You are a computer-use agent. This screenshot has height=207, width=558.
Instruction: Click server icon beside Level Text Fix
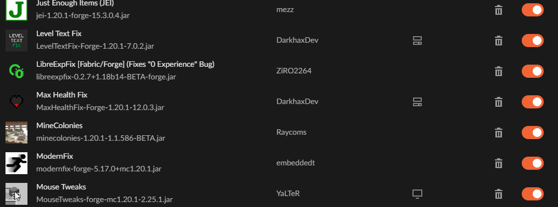pos(417,41)
